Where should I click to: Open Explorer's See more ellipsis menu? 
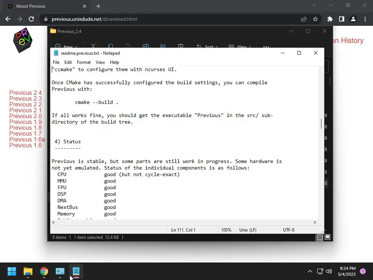[x=266, y=46]
